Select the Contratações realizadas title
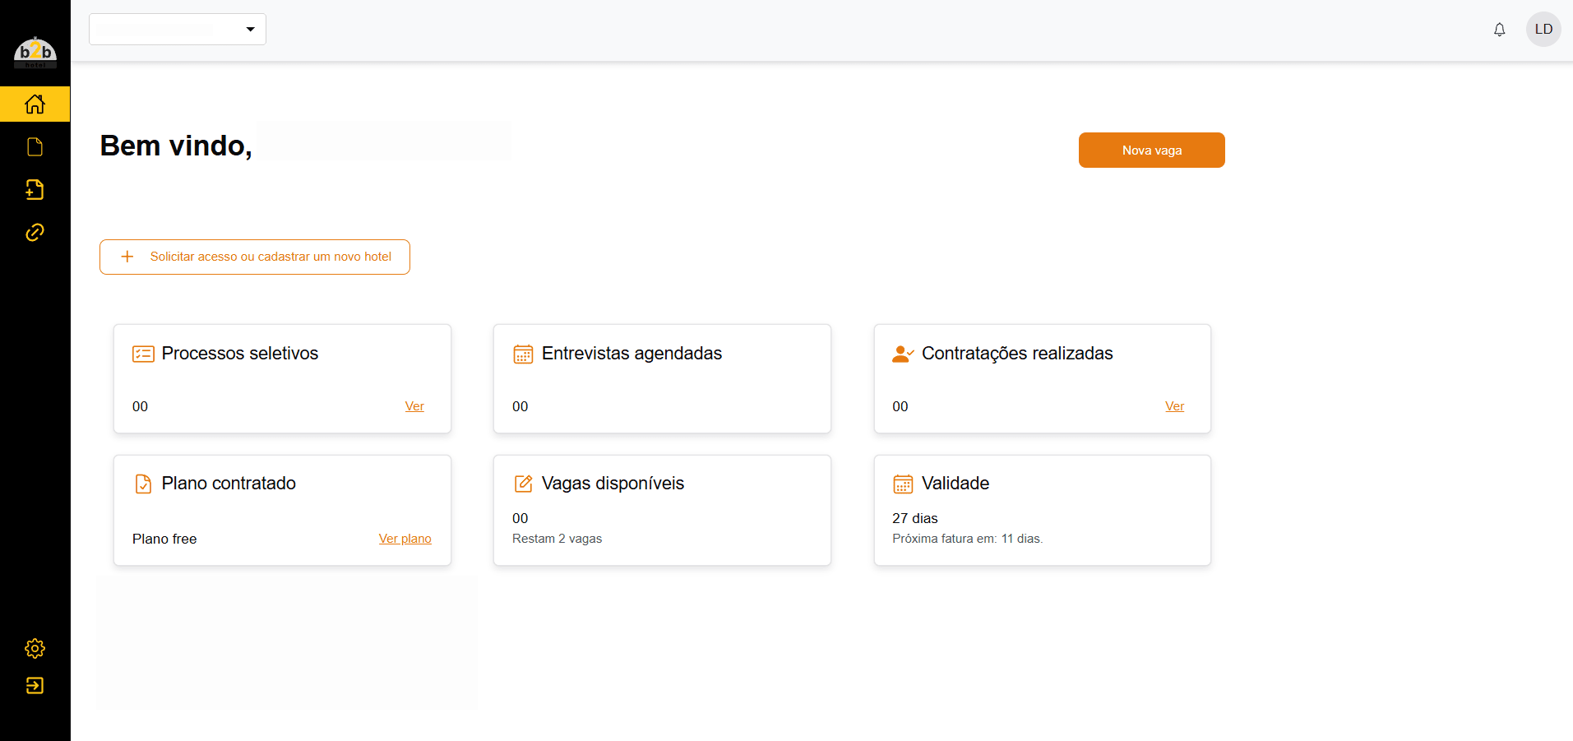This screenshot has width=1573, height=741. (x=1017, y=354)
